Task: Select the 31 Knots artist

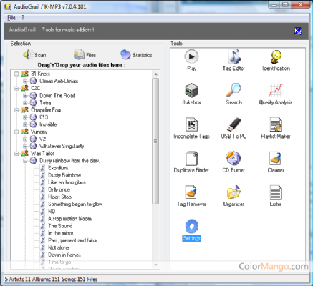Action: (41, 74)
